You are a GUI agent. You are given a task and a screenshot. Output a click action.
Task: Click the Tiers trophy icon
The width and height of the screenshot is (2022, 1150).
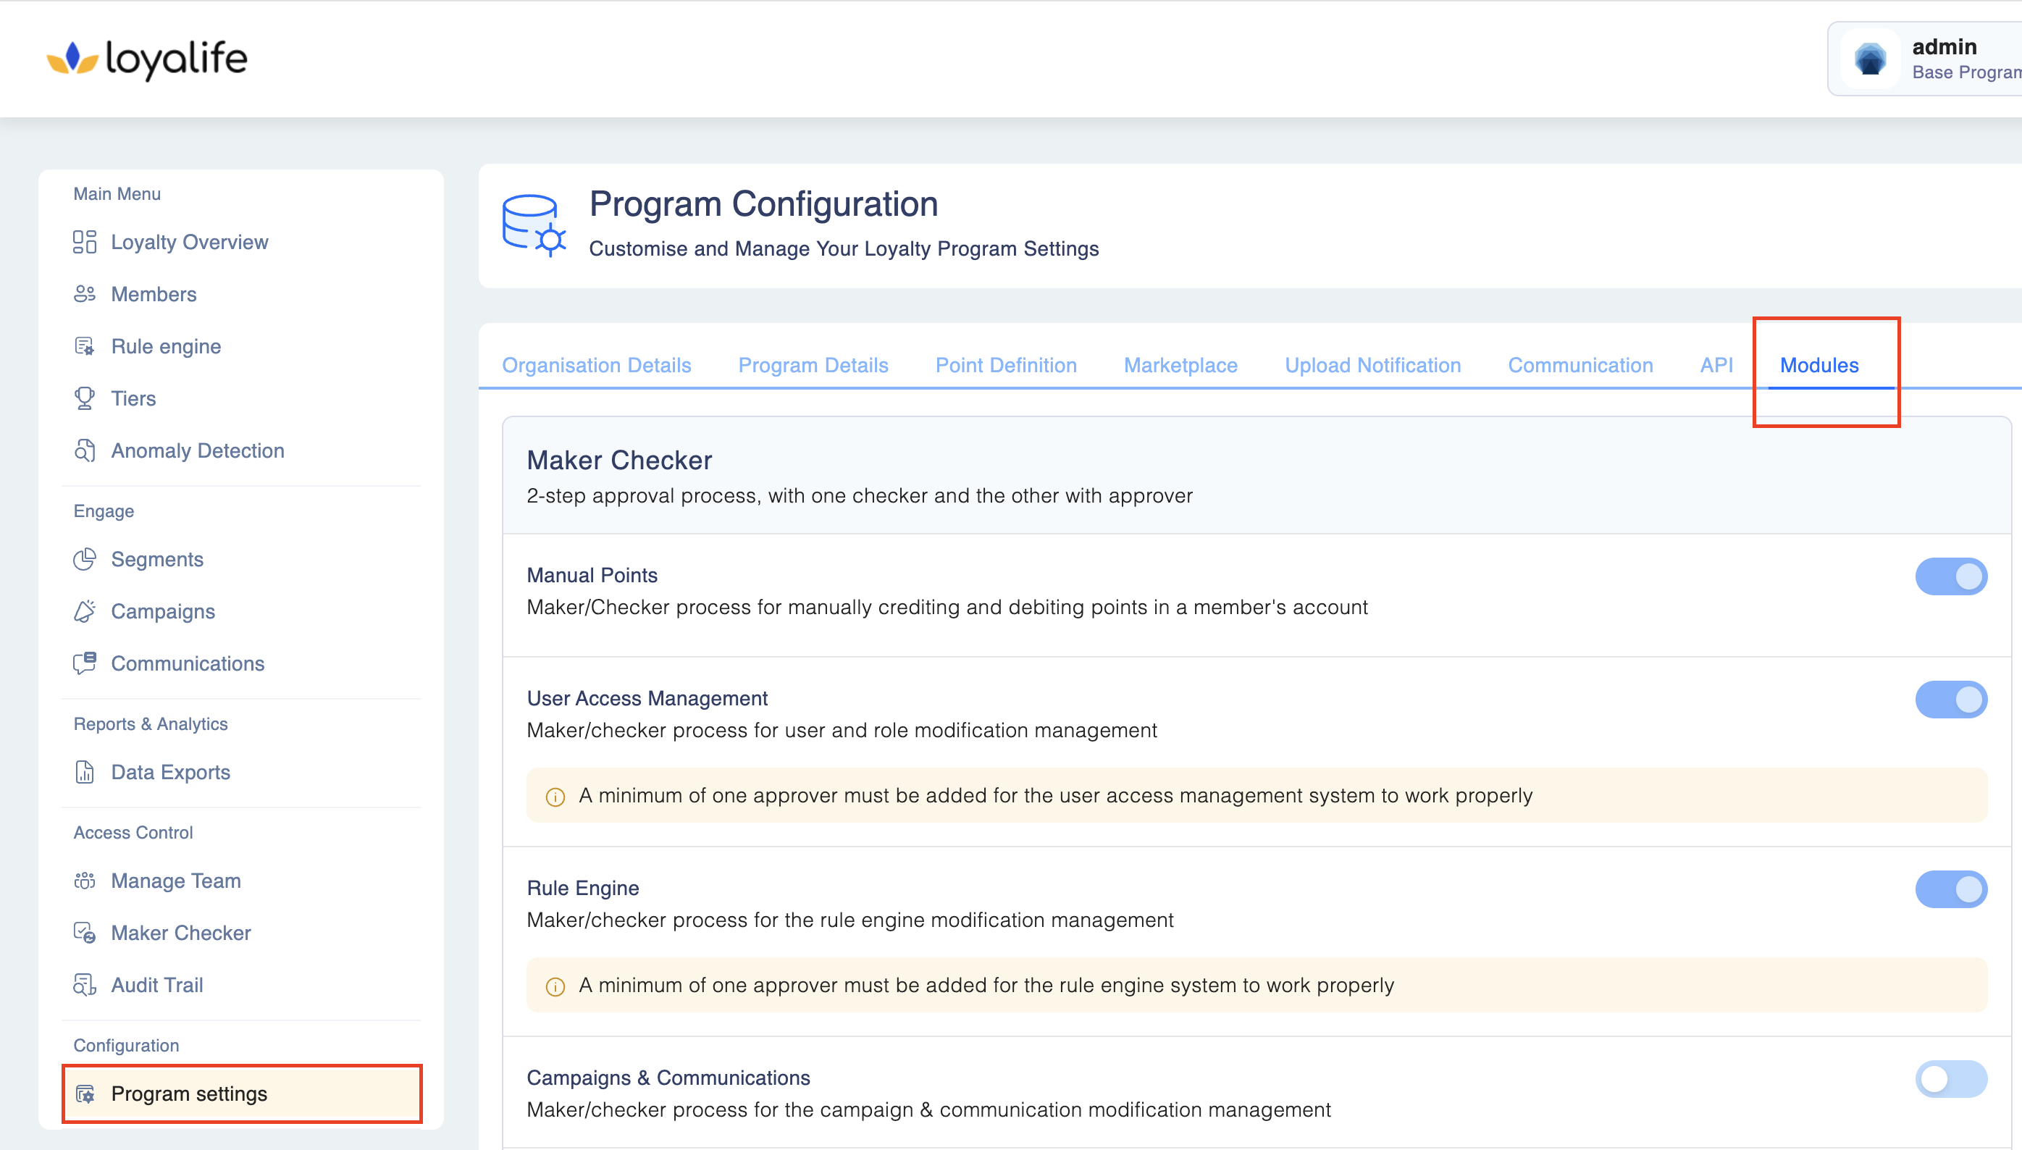(85, 398)
